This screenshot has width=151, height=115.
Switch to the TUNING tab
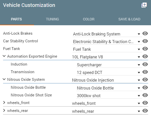(52, 19)
